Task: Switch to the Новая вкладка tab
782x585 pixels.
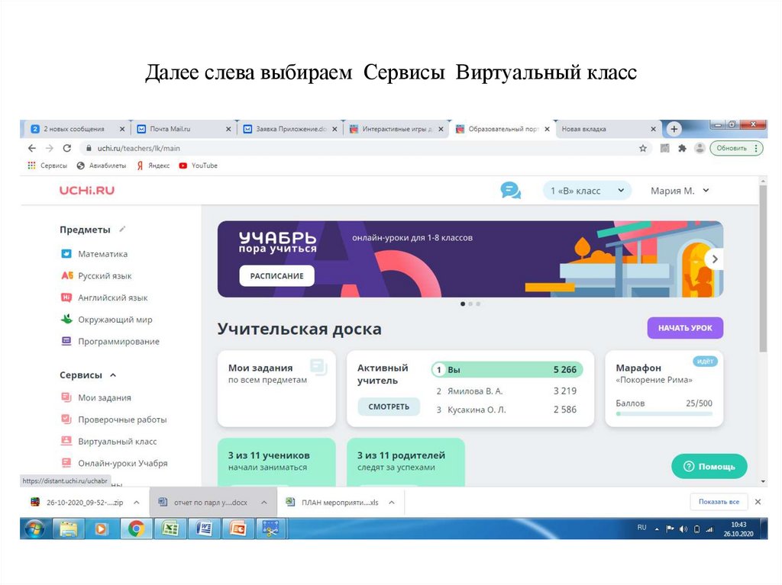Action: pos(609,129)
